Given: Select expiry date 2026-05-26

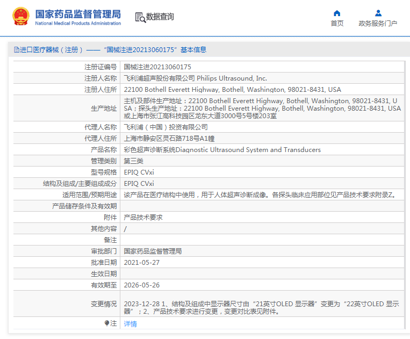Looking at the screenshot, I should coord(141,285).
